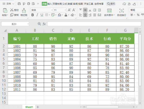
Task: Click the Wrap Text (自动换行) button
Action: (122, 12)
